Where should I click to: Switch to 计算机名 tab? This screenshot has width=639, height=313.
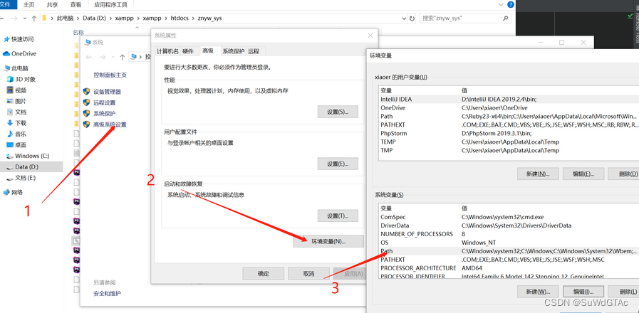(x=167, y=51)
